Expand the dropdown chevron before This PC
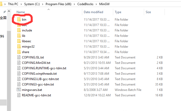 pos(5,4)
